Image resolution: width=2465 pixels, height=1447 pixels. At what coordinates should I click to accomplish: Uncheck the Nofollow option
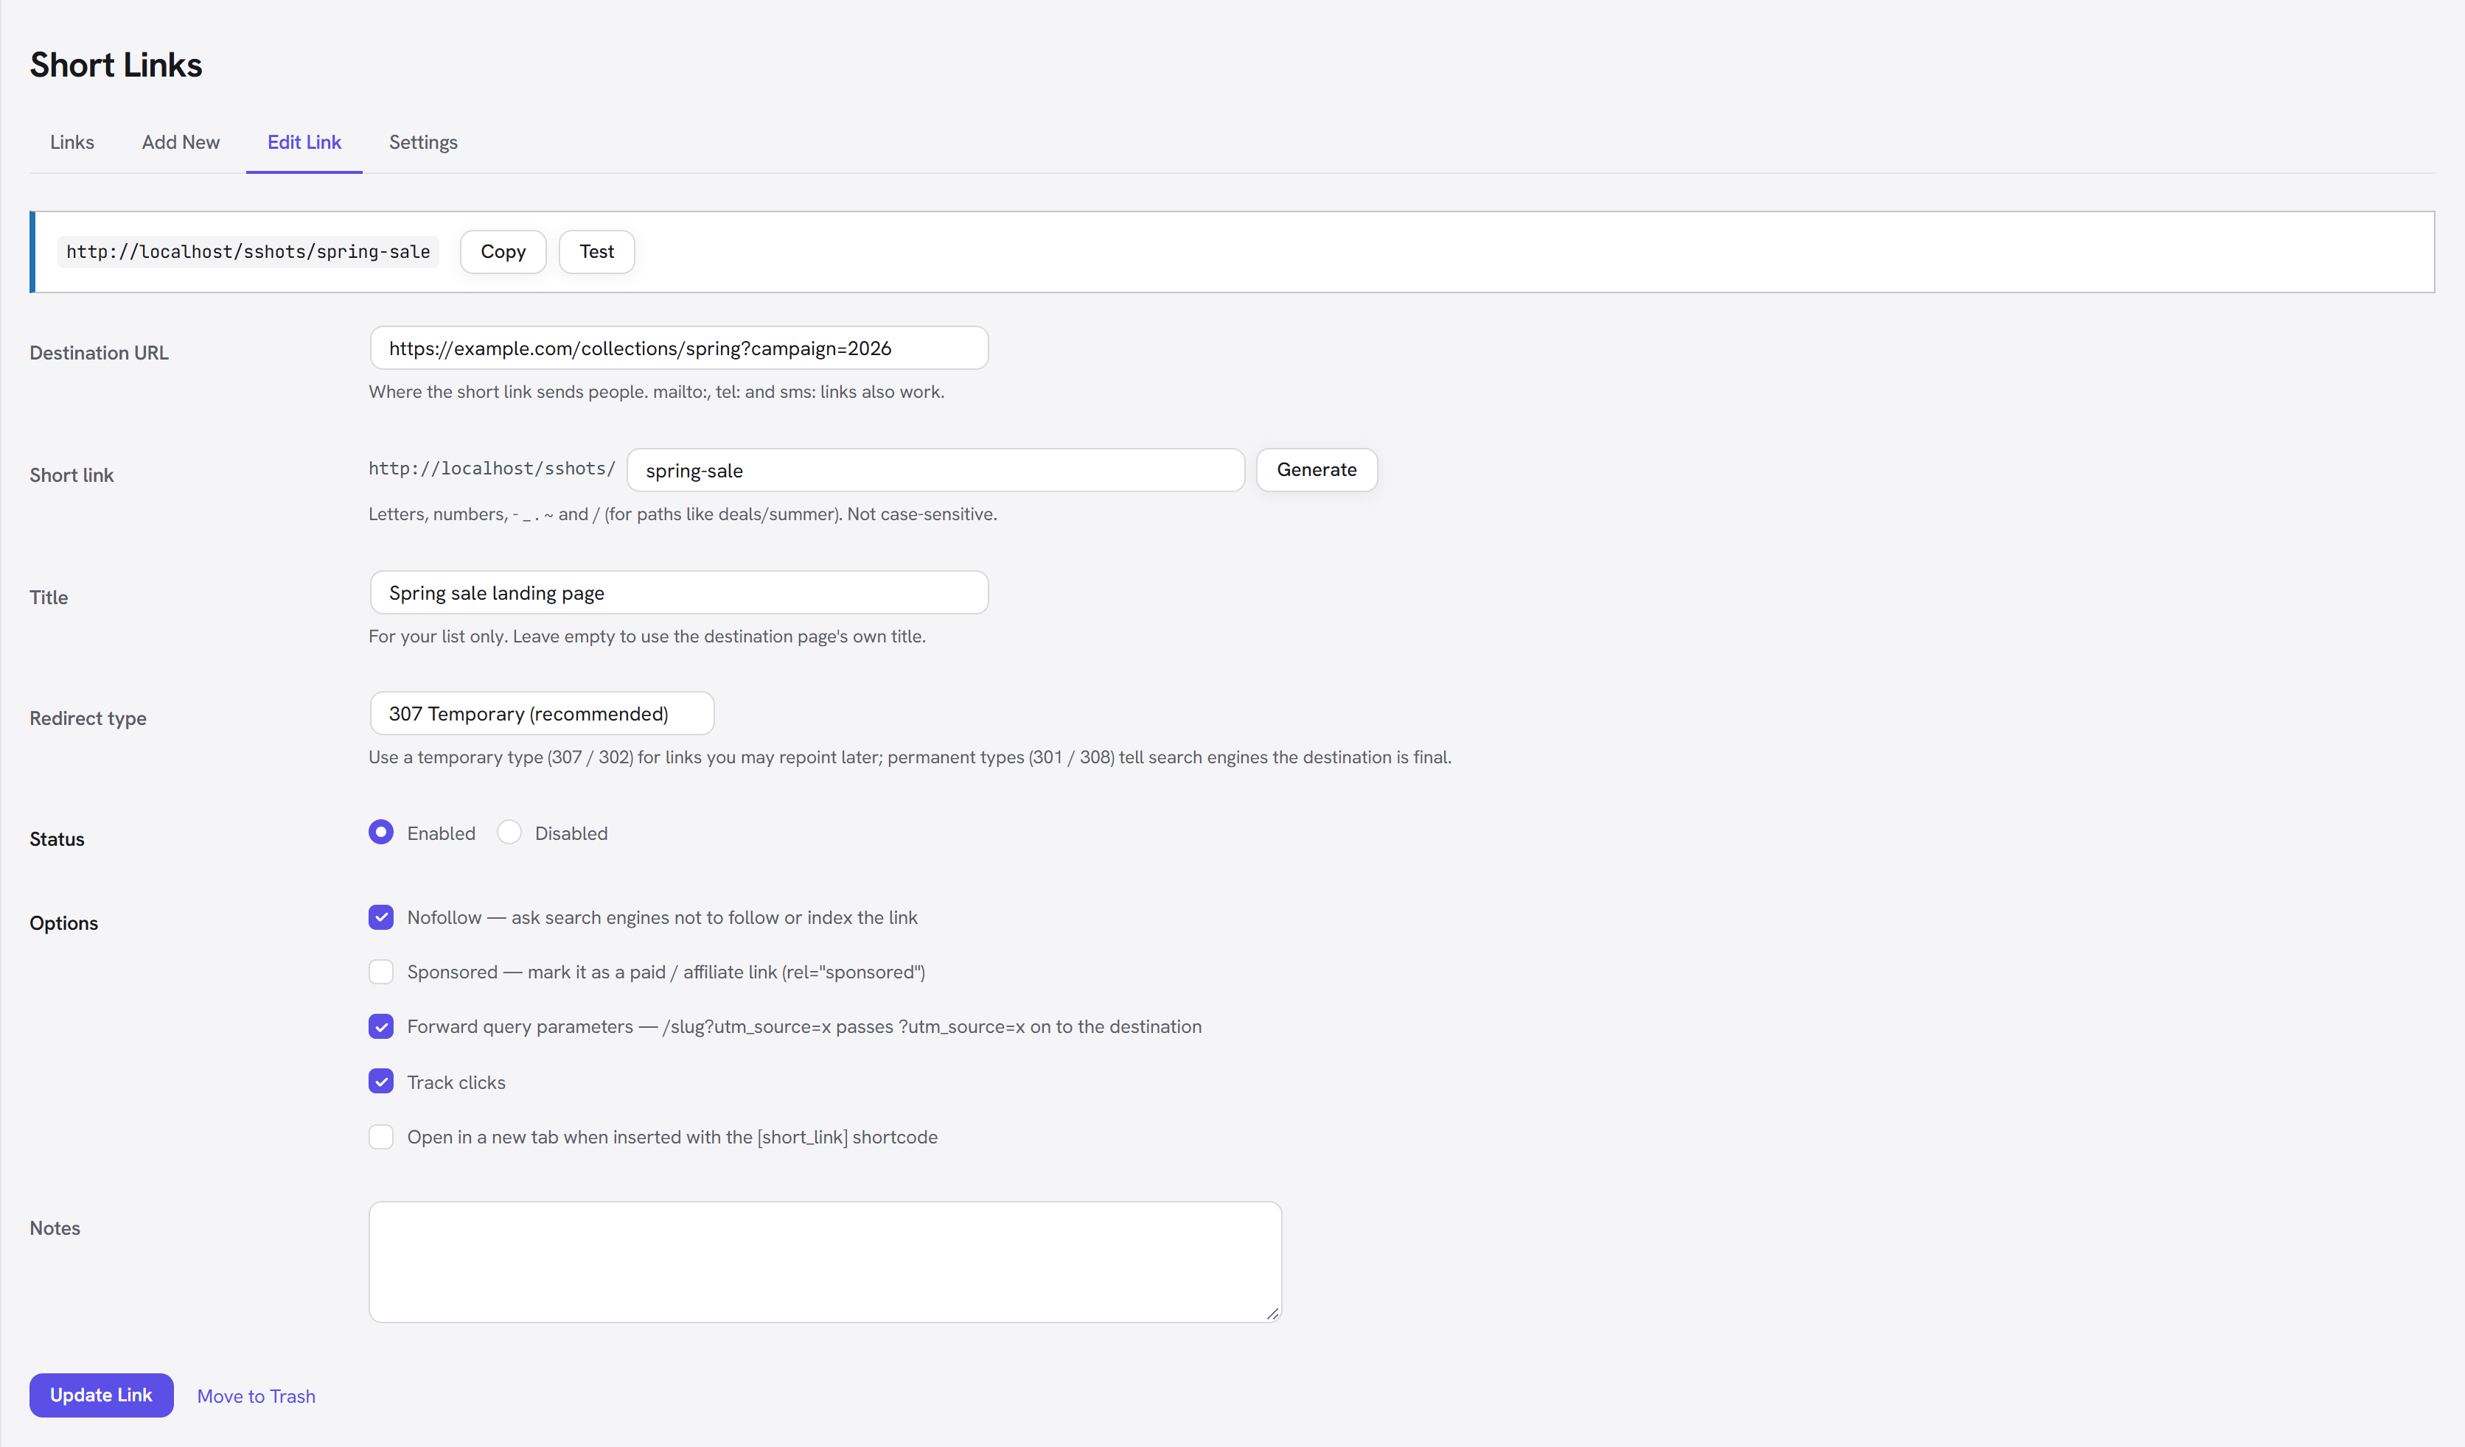pyautogui.click(x=382, y=917)
